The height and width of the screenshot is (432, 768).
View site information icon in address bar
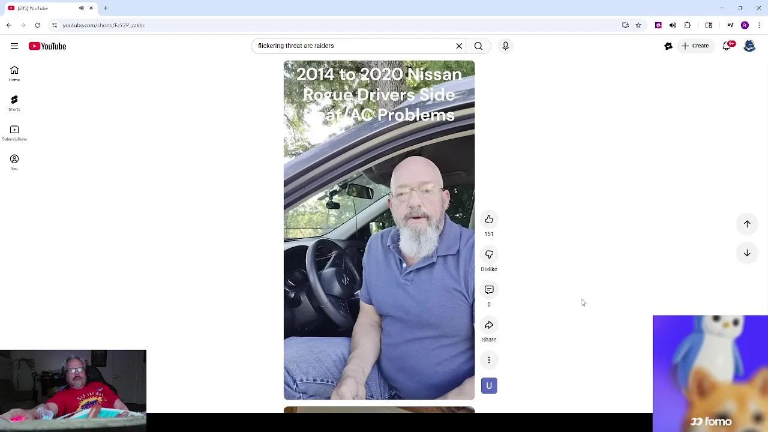(55, 25)
